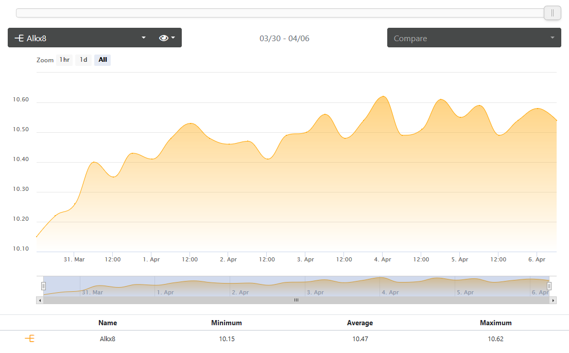
Task: Click the average value 10.47
Action: 360,339
